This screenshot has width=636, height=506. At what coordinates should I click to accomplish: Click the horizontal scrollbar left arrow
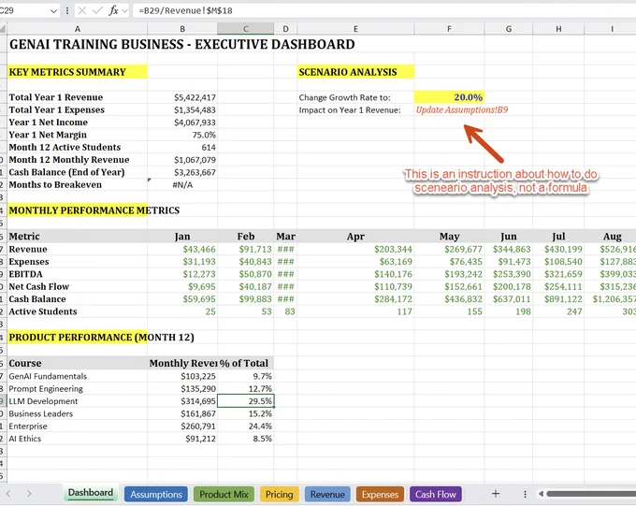click(x=541, y=494)
